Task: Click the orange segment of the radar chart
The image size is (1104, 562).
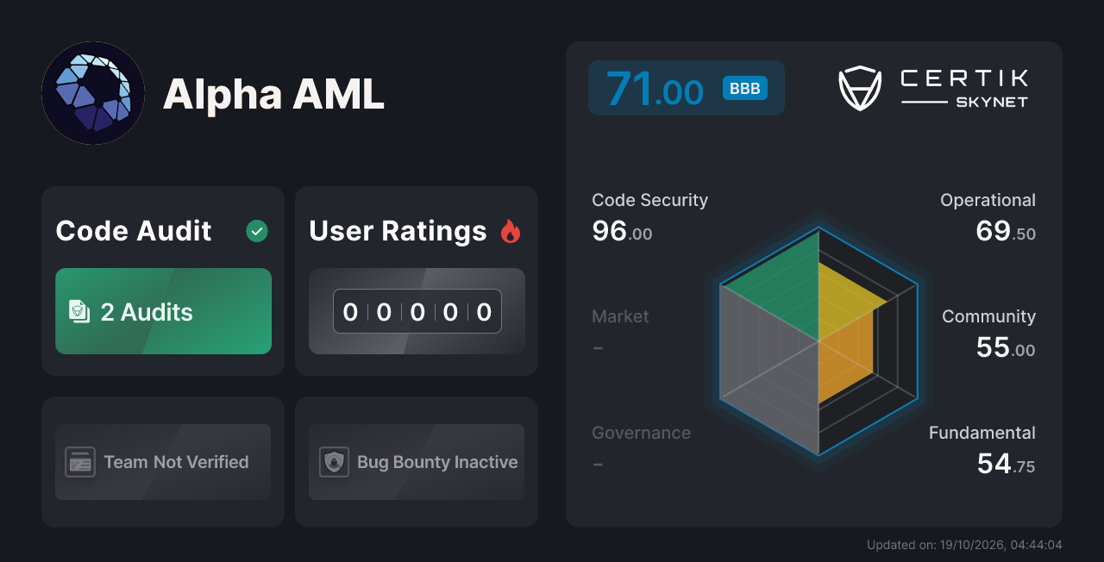Action: (845, 355)
